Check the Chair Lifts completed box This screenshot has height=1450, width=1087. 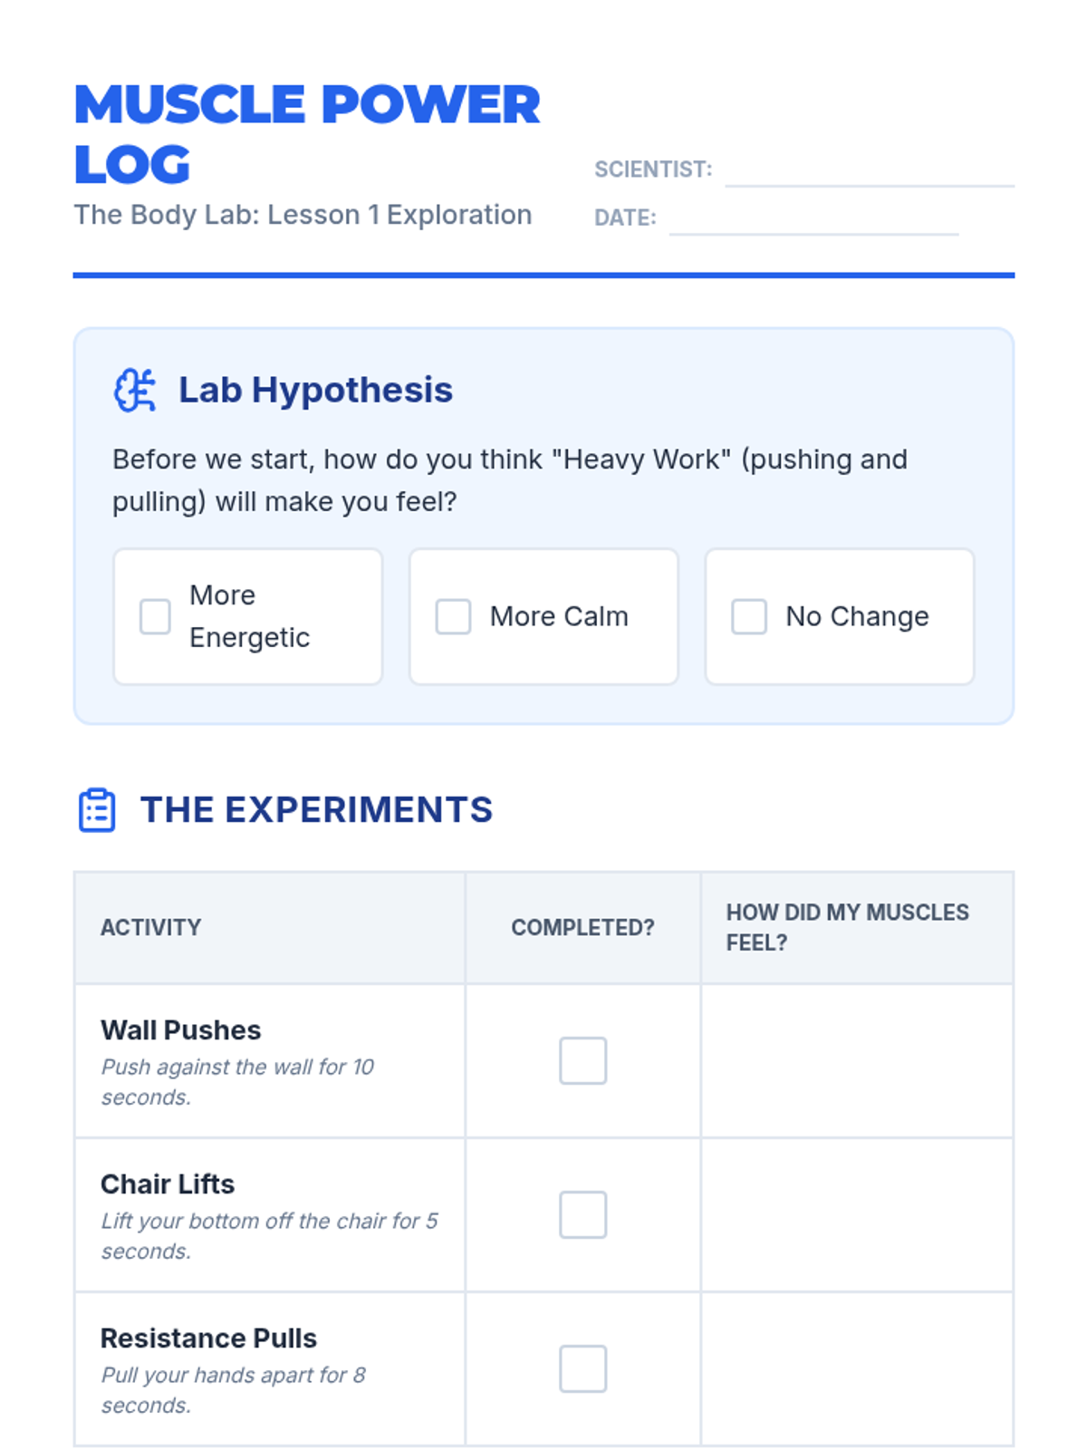(582, 1214)
